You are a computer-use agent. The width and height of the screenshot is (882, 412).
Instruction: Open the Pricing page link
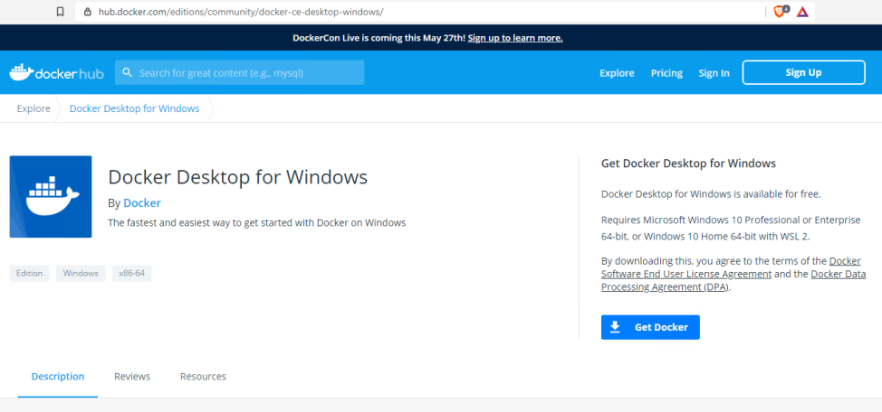666,73
